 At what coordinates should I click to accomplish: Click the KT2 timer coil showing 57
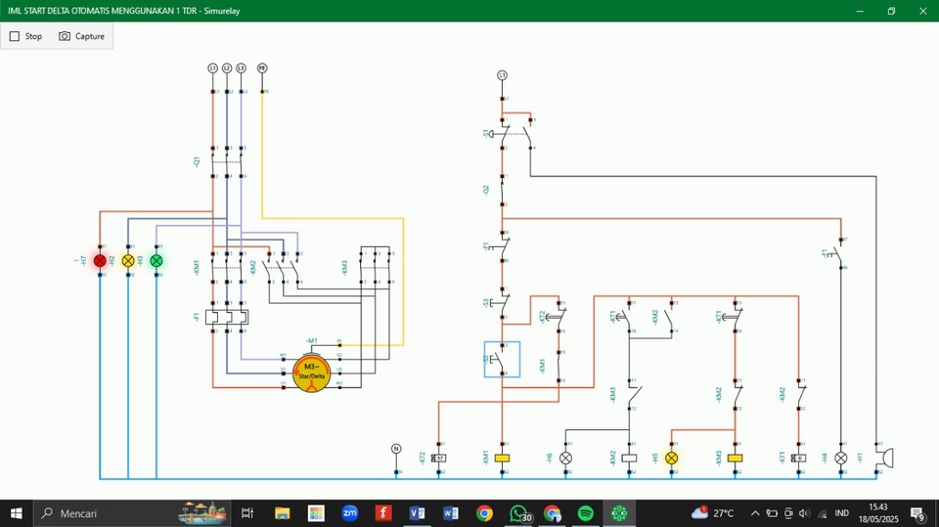(438, 459)
